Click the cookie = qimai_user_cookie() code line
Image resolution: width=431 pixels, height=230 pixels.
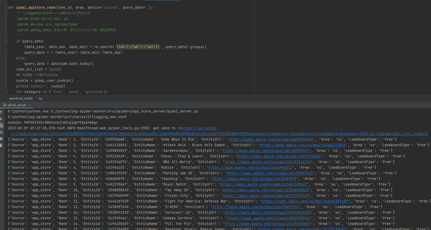pyautogui.click(x=45, y=80)
